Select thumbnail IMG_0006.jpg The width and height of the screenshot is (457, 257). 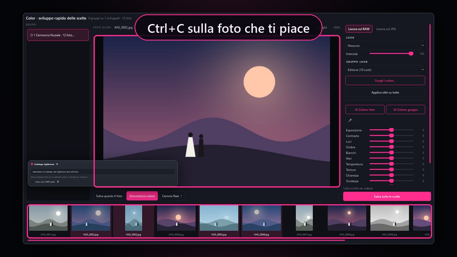point(261,221)
